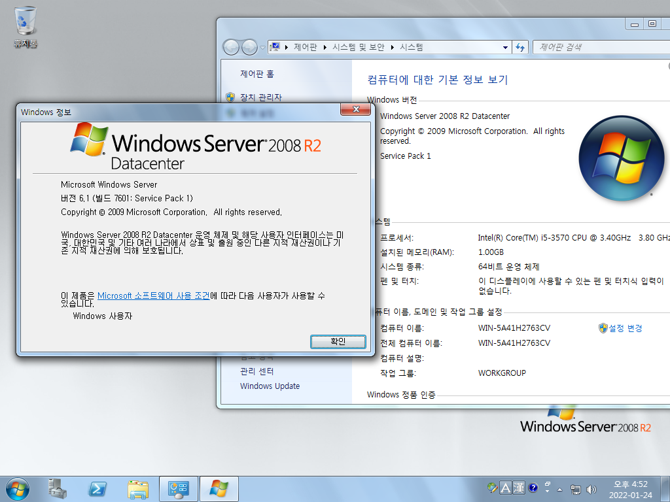Click Windows Server 2008 R2 banner logo in dialog
The height and width of the screenshot is (502, 670).
pyautogui.click(x=196, y=146)
